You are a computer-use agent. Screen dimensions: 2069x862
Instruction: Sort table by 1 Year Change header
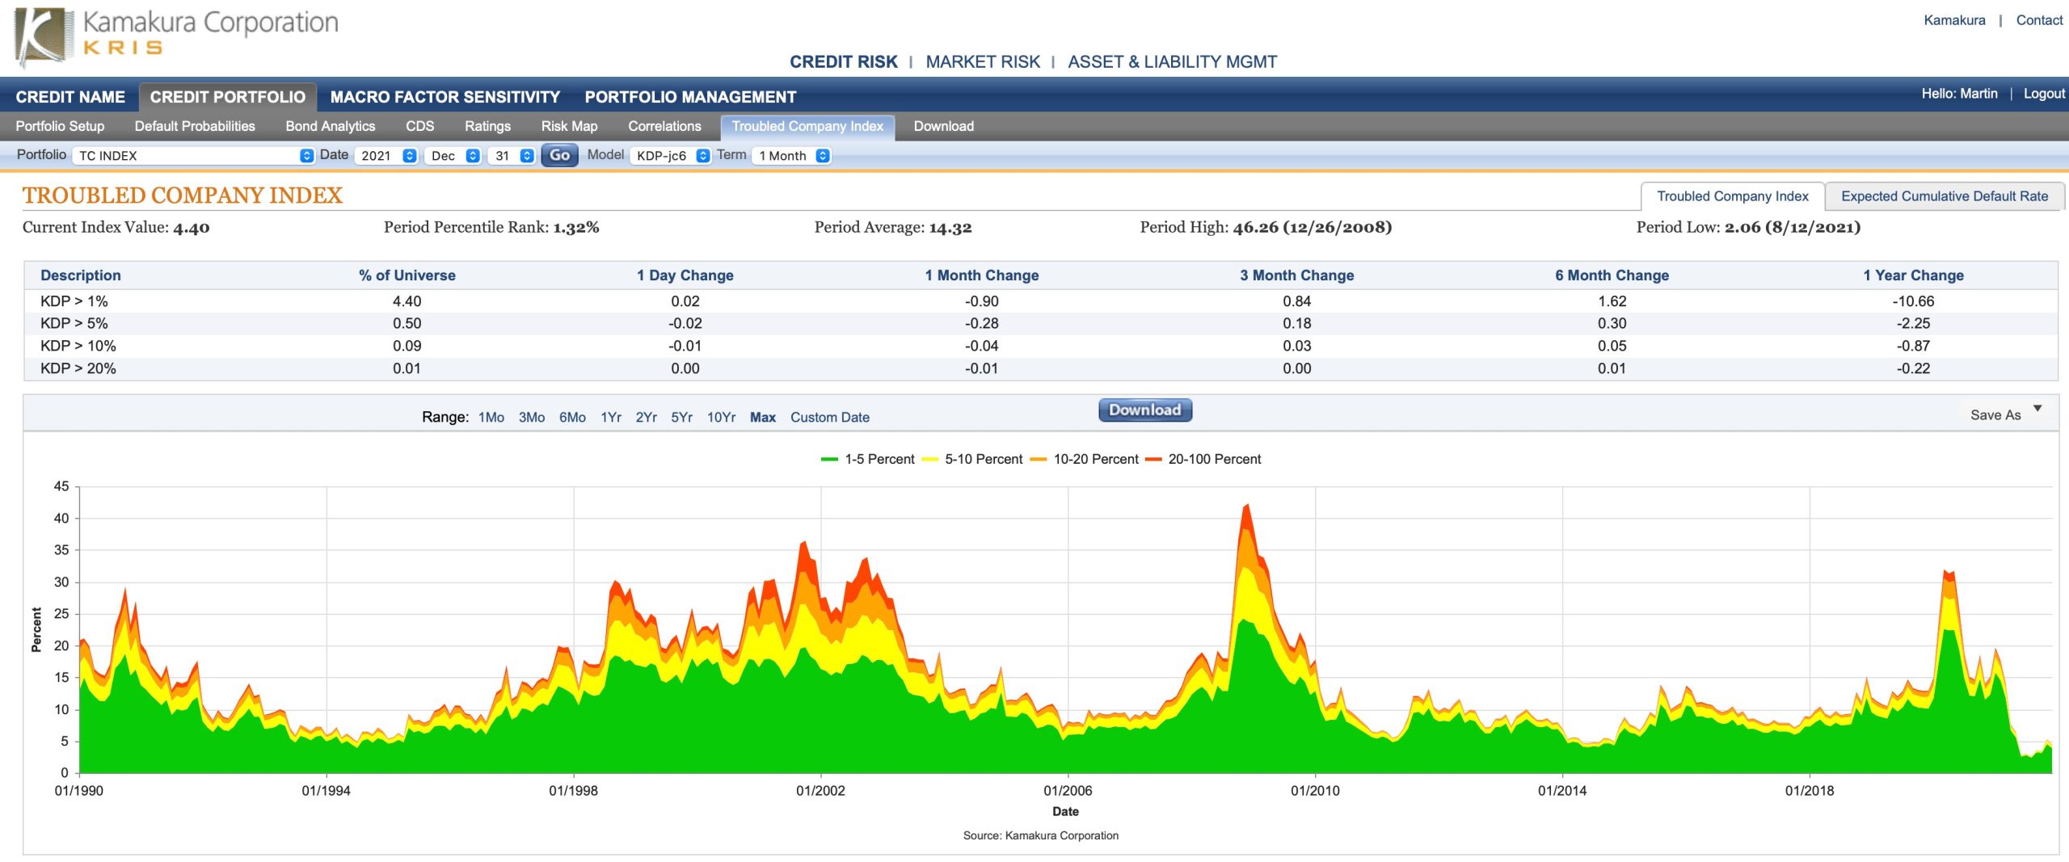(x=1912, y=275)
